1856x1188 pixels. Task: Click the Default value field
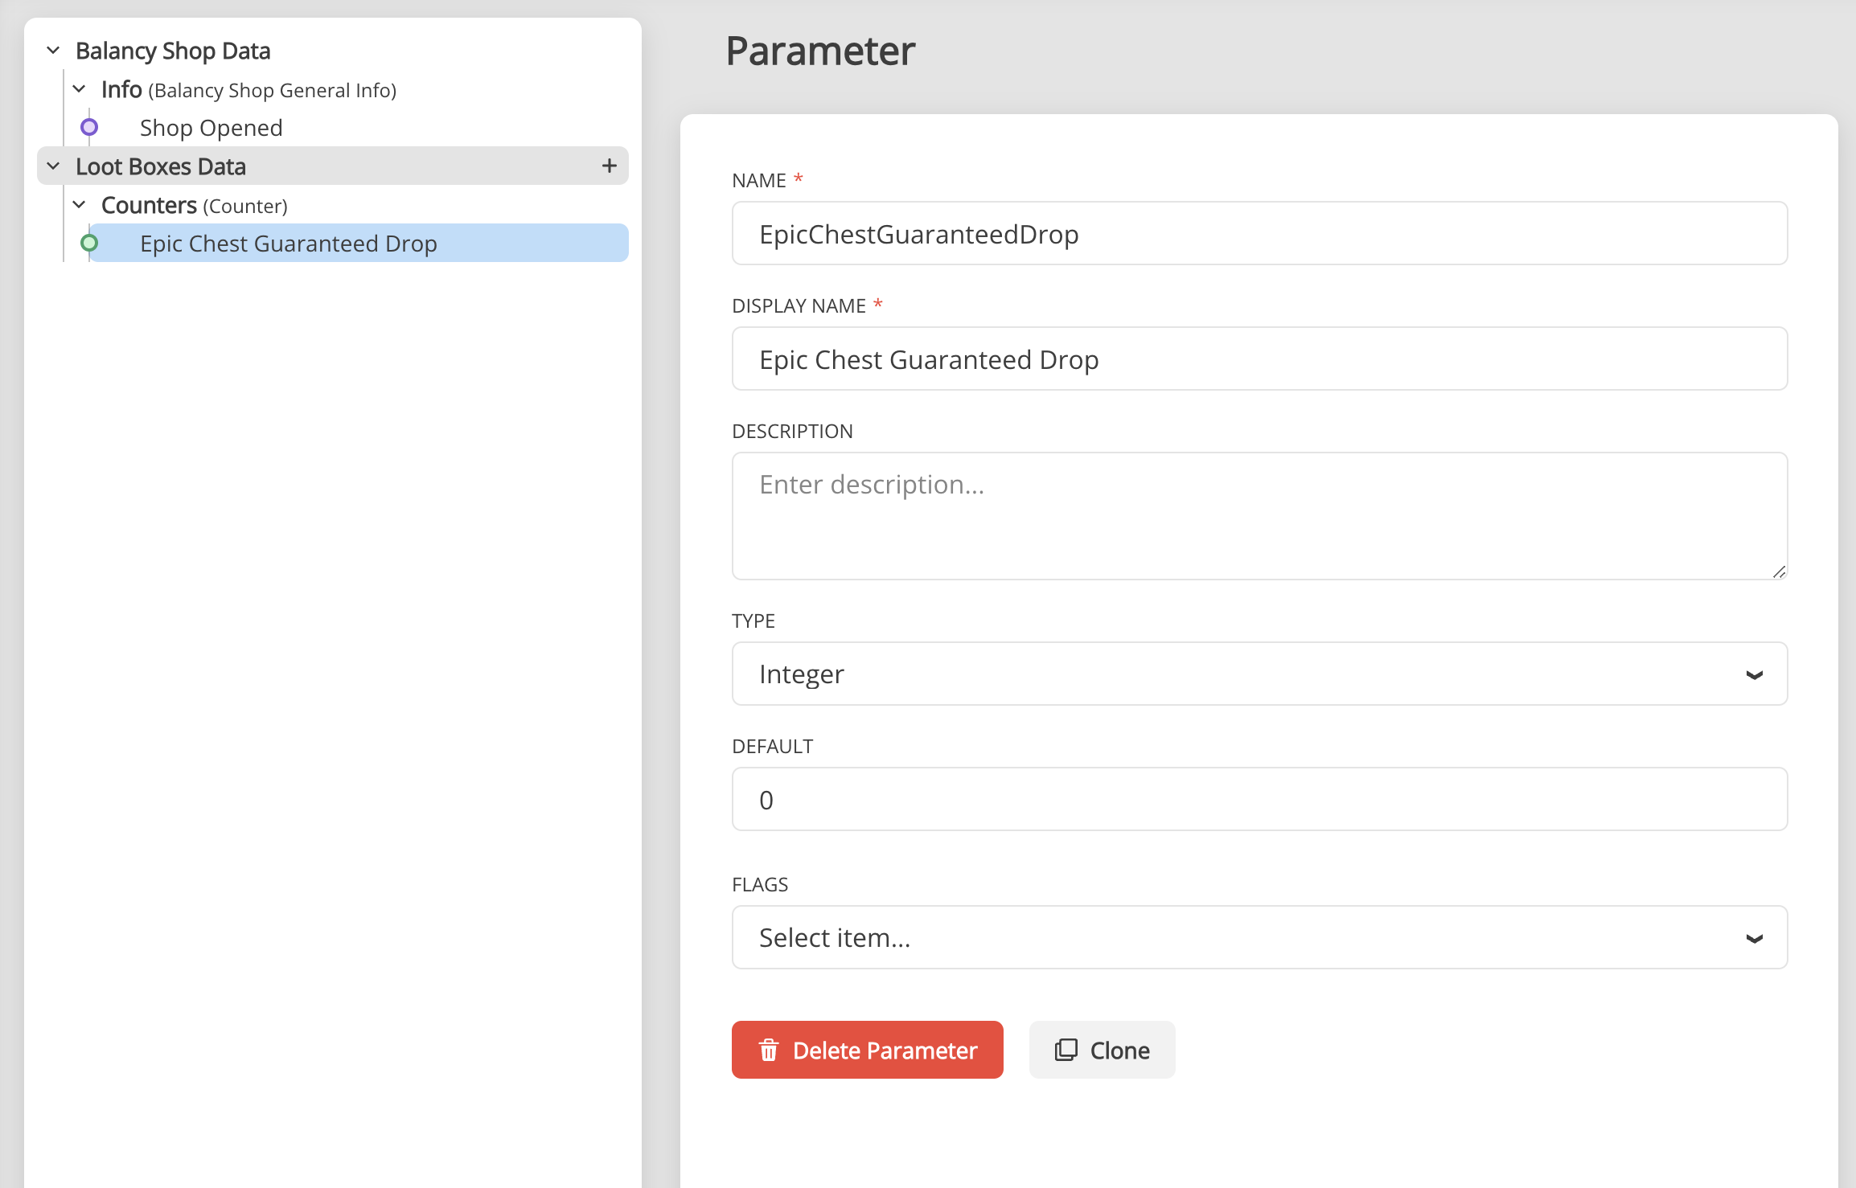[1259, 800]
